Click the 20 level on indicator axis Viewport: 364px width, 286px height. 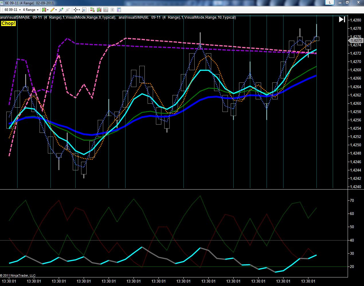pyautogui.click(x=352, y=267)
